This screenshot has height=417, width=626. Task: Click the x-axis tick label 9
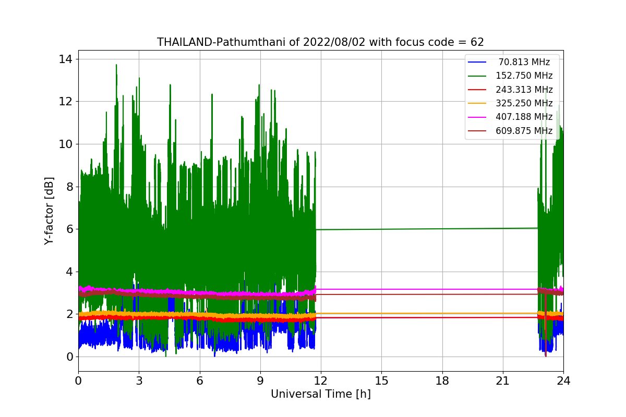point(260,381)
